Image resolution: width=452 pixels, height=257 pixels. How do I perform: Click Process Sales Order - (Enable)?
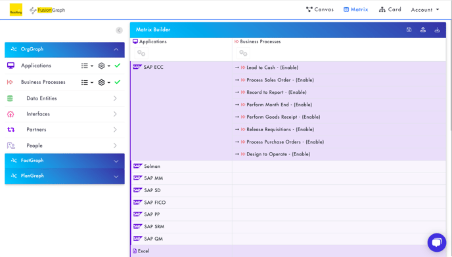(280, 80)
